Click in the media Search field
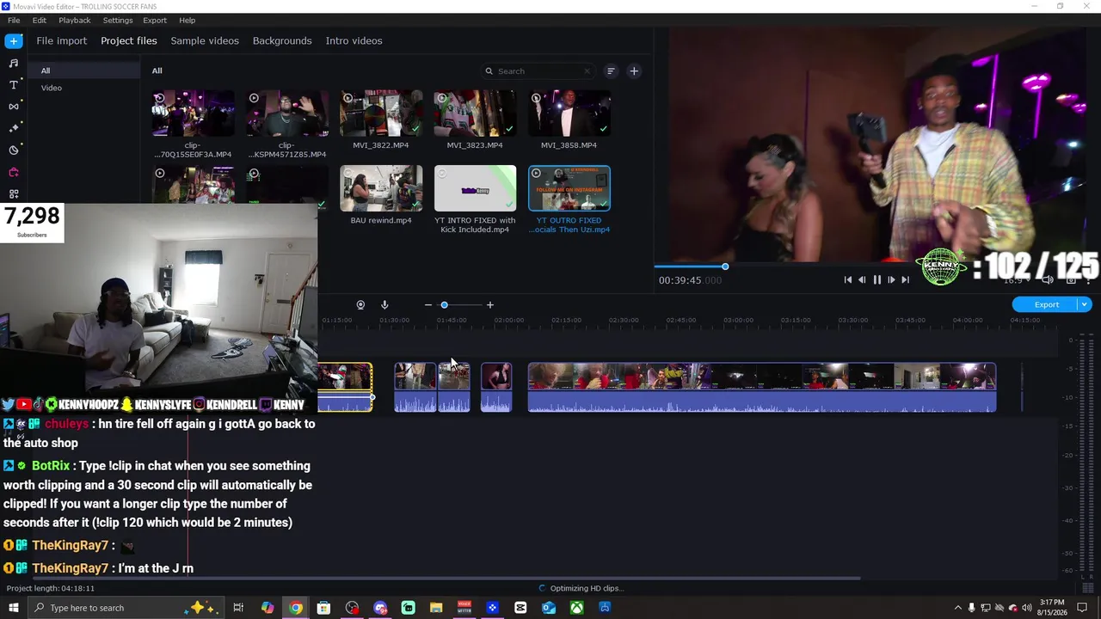 [538, 71]
